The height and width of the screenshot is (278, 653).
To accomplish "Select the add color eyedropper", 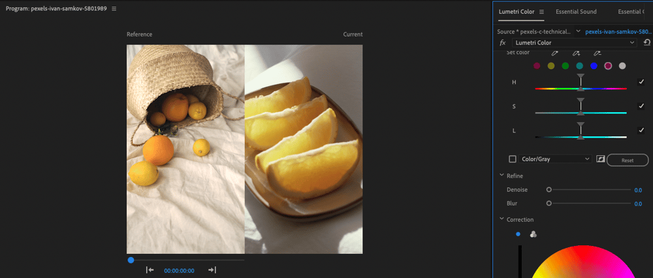I will click(576, 53).
